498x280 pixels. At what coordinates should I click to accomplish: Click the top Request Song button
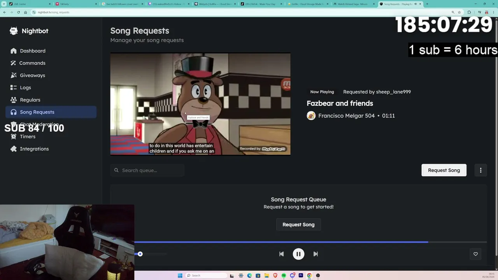(444, 170)
